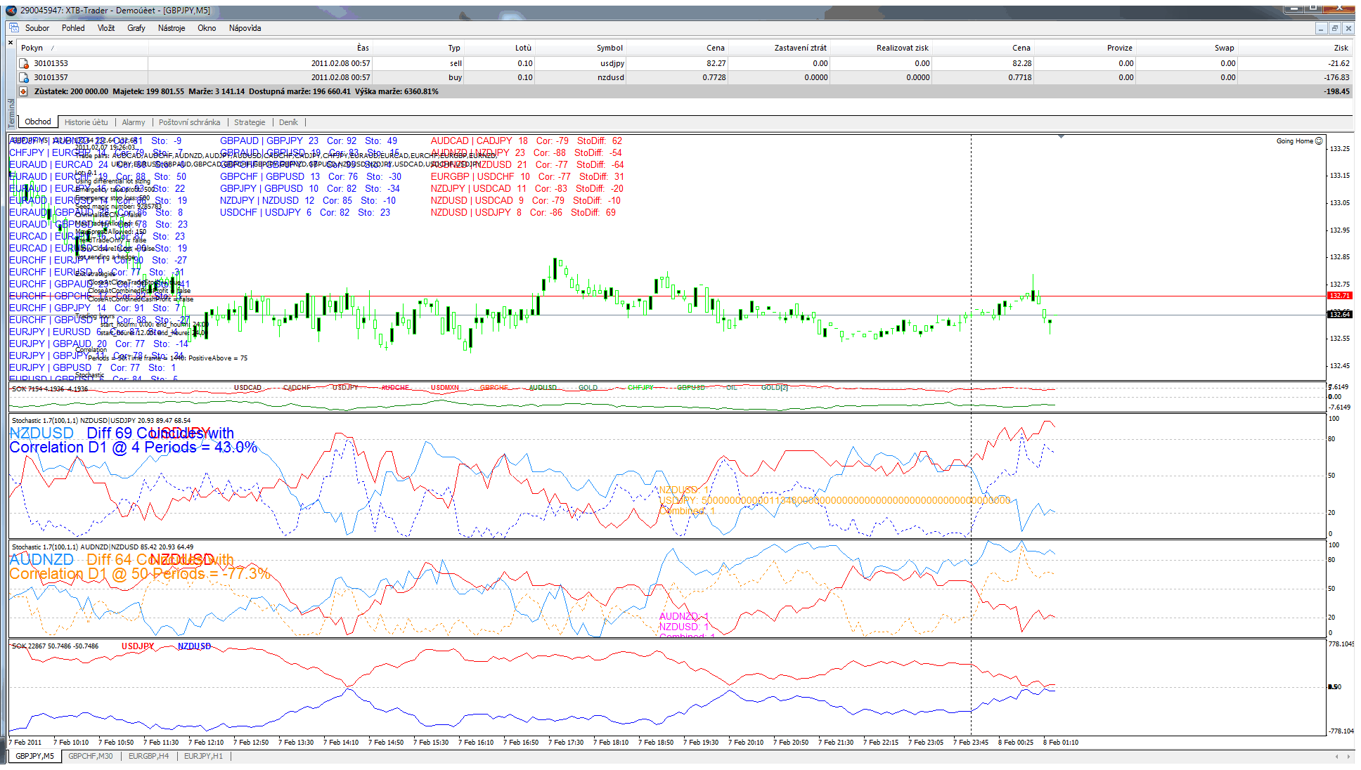The width and height of the screenshot is (1361, 770).
Task: Click the XTB-Trader application icon in title bar
Action: [11, 11]
